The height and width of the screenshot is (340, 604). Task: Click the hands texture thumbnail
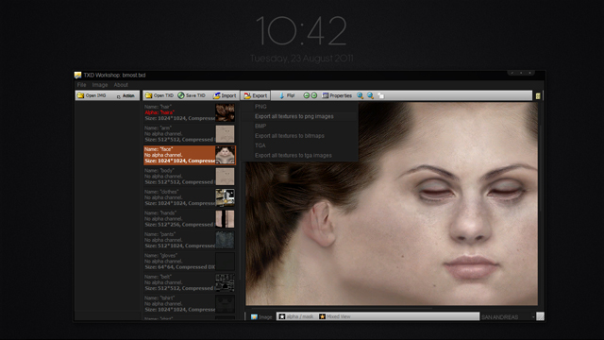[225, 218]
